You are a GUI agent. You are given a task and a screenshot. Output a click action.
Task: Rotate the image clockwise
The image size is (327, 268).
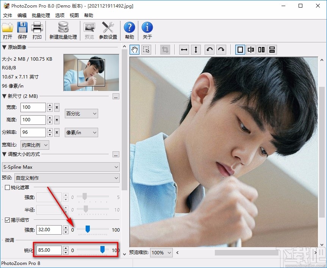pyautogui.click(x=221, y=50)
